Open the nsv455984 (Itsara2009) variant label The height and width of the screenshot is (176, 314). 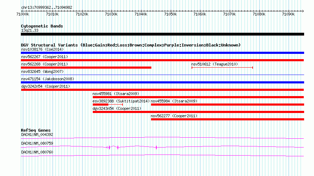coord(174,101)
